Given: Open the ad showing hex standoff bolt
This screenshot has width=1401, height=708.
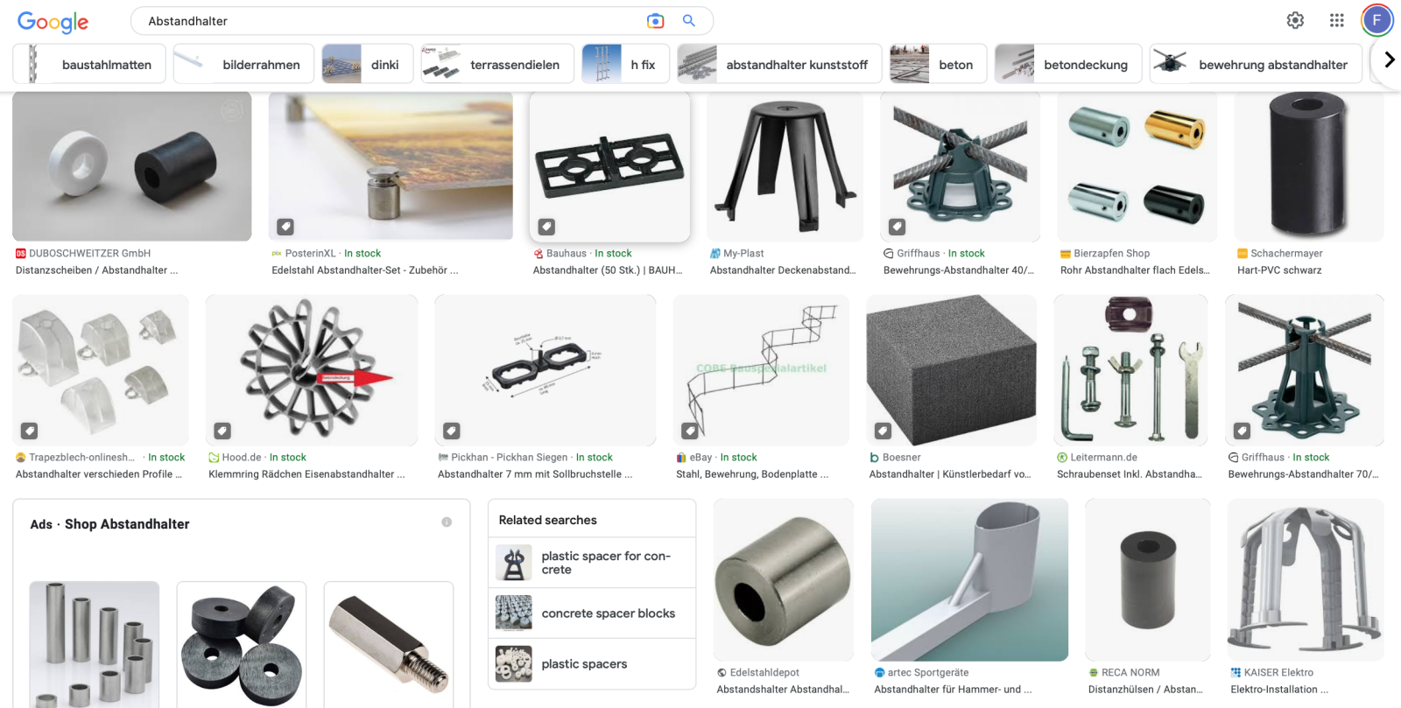Looking at the screenshot, I should pos(389,644).
